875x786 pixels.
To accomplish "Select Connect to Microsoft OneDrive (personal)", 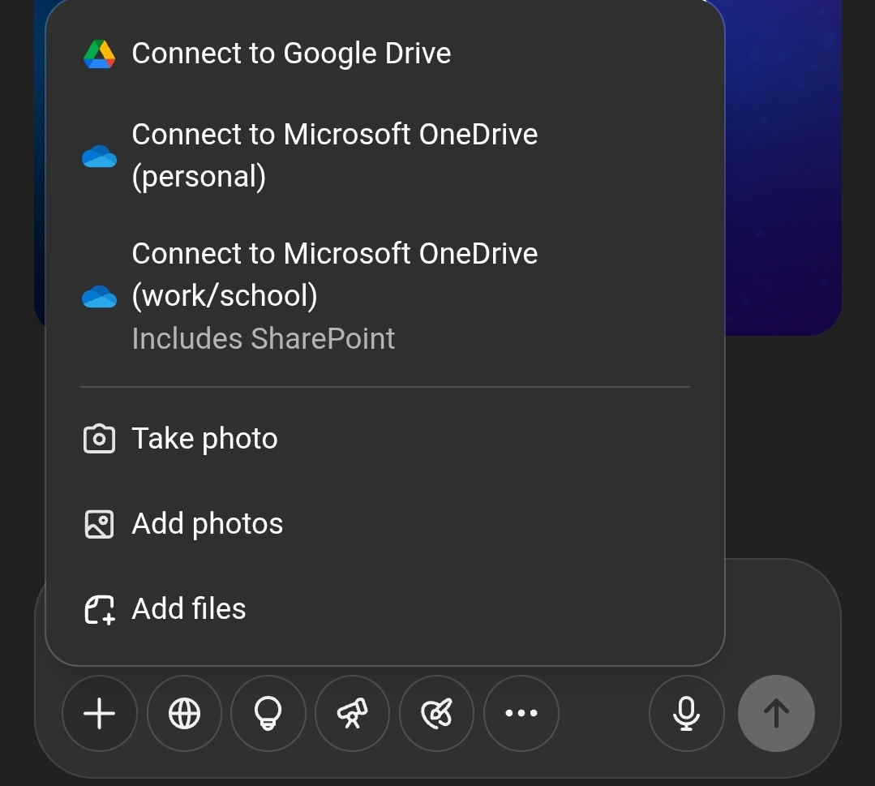I will 385,156.
